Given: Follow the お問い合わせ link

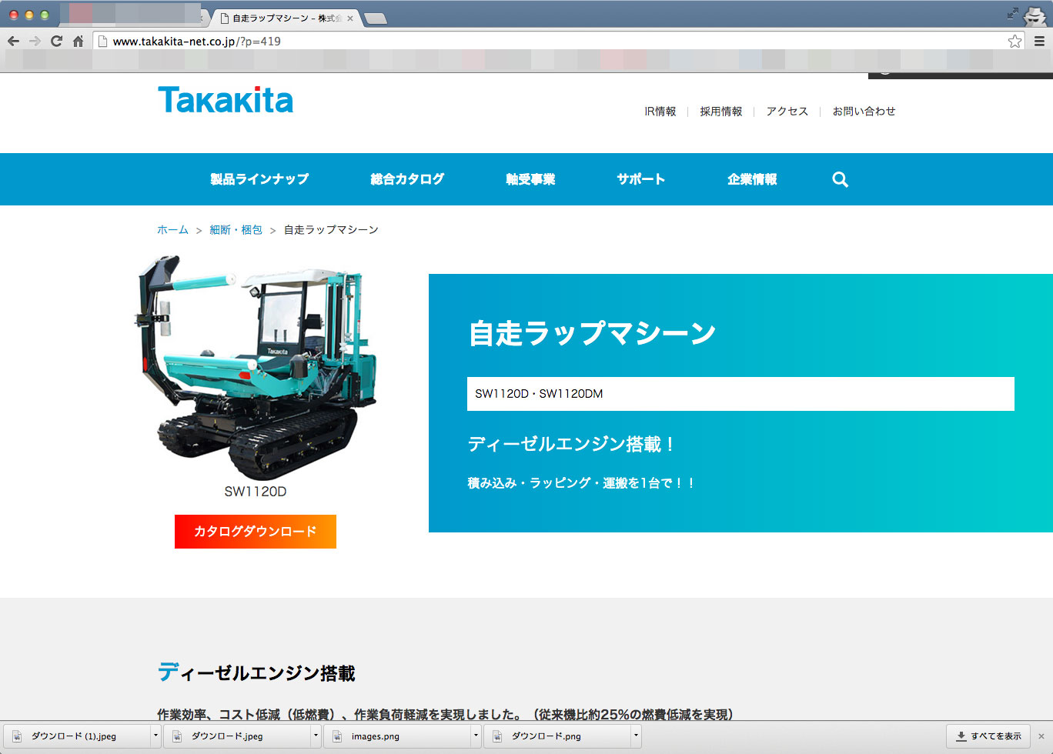Looking at the screenshot, I should [864, 112].
